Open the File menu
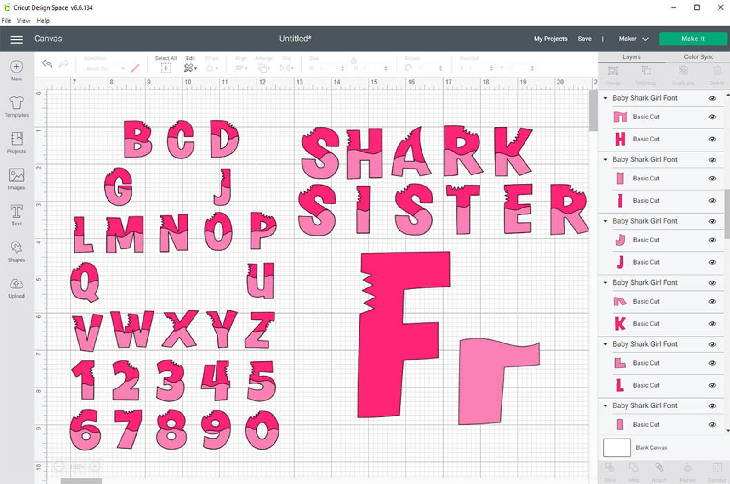 6,21
